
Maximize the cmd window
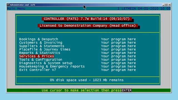[x=166, y=5]
